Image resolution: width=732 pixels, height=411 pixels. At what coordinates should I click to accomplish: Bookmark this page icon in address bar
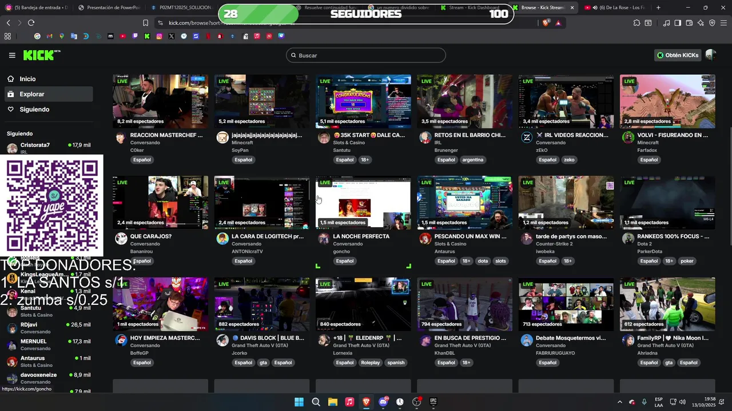145,23
